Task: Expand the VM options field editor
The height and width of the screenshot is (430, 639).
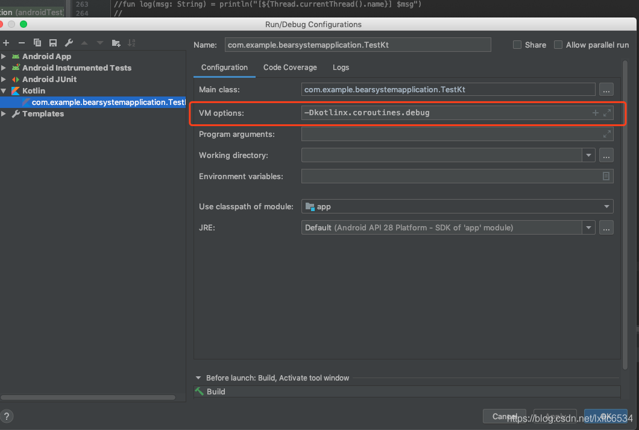Action: point(607,113)
